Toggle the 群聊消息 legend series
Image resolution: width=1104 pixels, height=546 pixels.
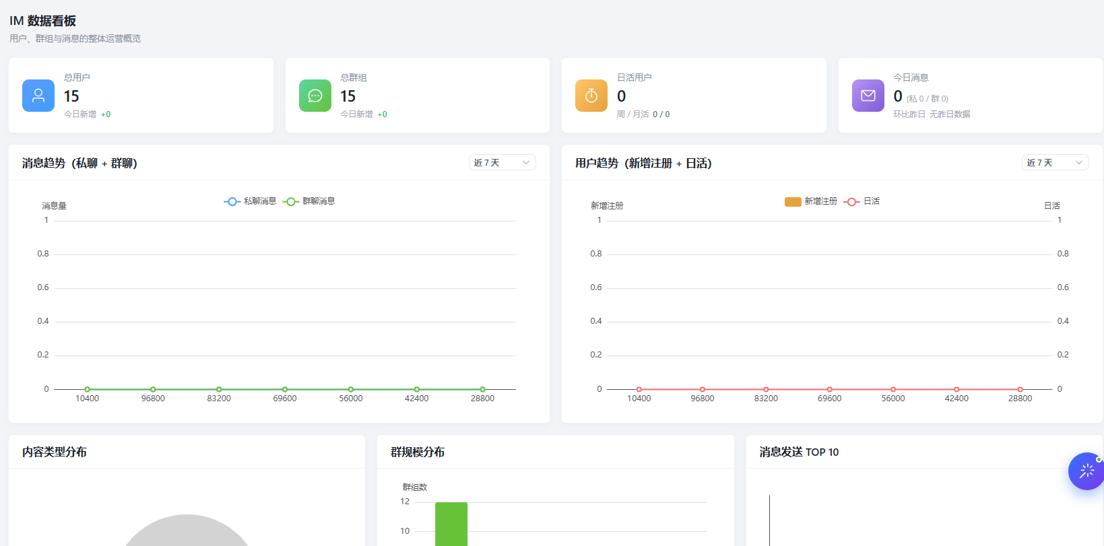[x=309, y=201]
